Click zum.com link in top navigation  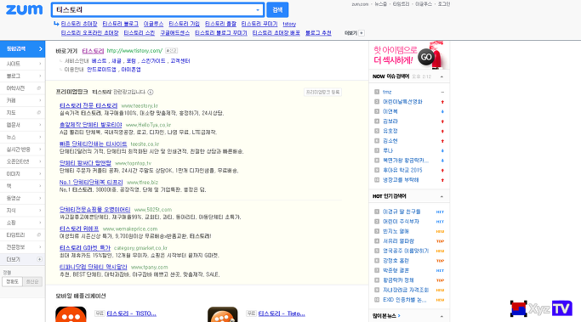click(360, 4)
